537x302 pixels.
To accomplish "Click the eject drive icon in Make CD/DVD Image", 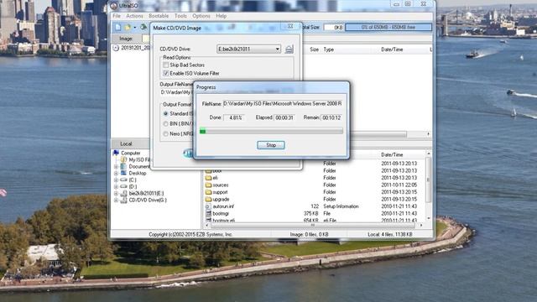I will [x=289, y=49].
